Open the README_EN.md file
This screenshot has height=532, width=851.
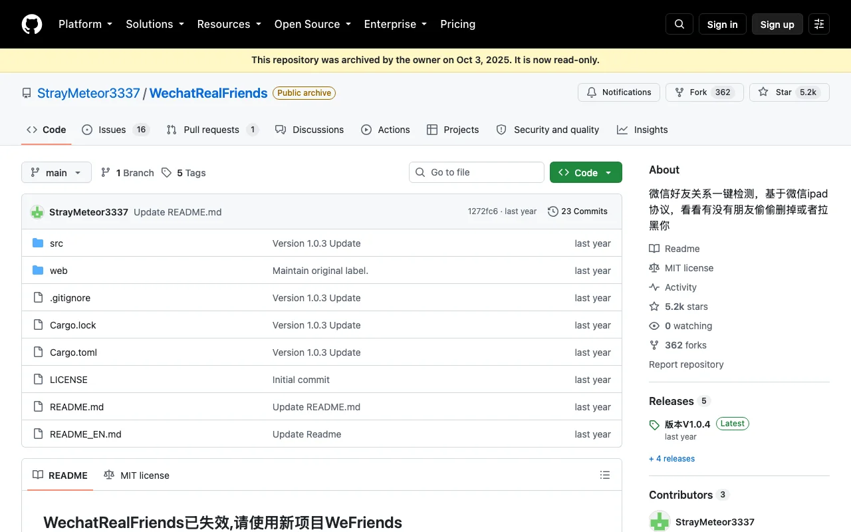coord(86,434)
